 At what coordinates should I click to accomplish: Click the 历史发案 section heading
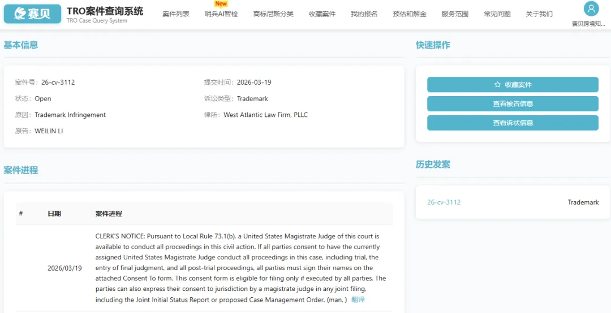433,164
